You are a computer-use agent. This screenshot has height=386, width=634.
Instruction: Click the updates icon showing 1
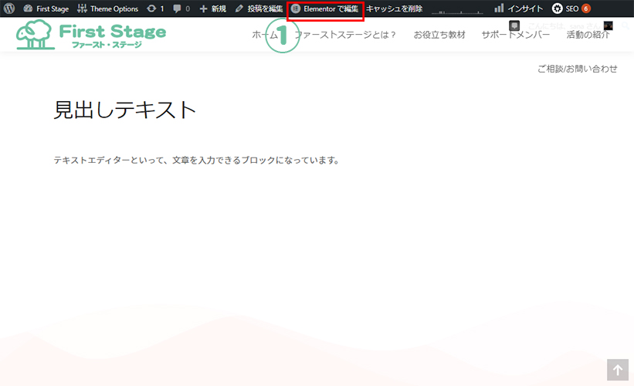155,8
